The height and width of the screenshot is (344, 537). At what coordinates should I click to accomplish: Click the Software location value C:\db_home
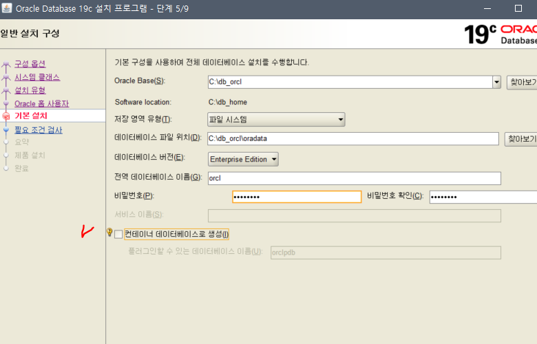coord(228,102)
